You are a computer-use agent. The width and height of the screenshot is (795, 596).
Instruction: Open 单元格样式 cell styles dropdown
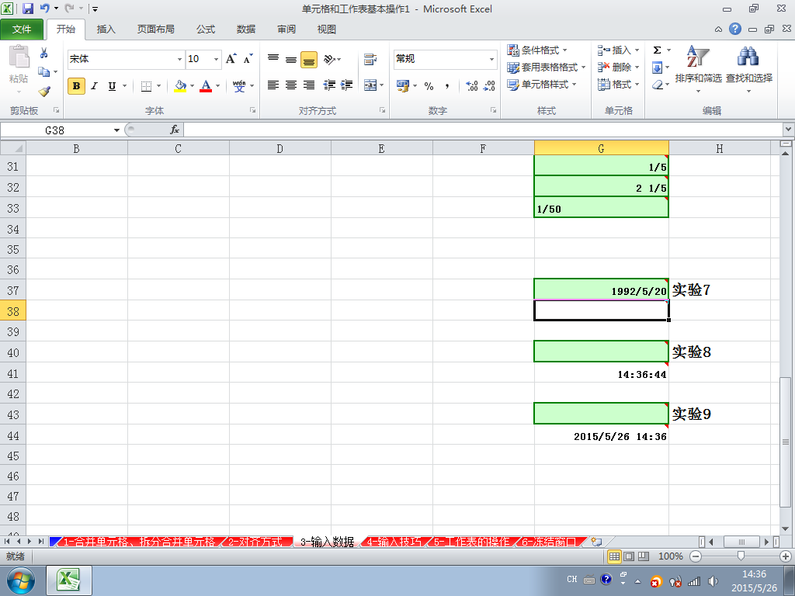point(541,84)
